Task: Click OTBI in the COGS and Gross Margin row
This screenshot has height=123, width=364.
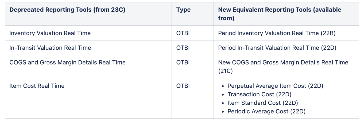Action: (183, 62)
